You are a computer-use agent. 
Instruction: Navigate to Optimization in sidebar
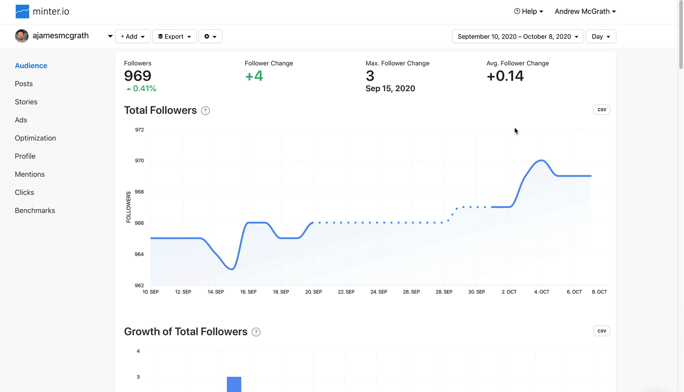(35, 138)
